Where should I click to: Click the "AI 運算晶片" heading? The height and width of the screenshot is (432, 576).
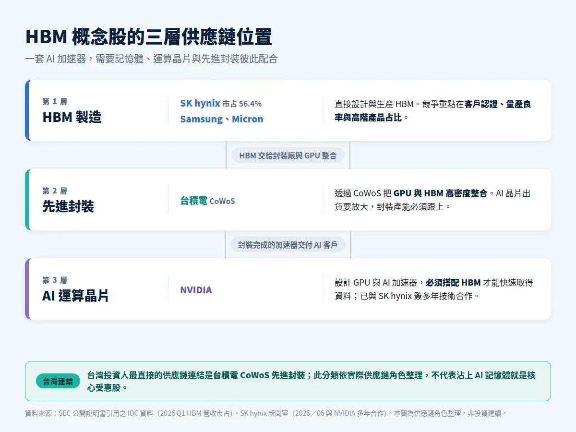pos(75,296)
